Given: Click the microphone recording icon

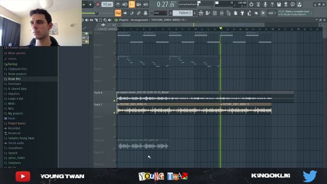Looking at the screenshot, I should (265, 5).
